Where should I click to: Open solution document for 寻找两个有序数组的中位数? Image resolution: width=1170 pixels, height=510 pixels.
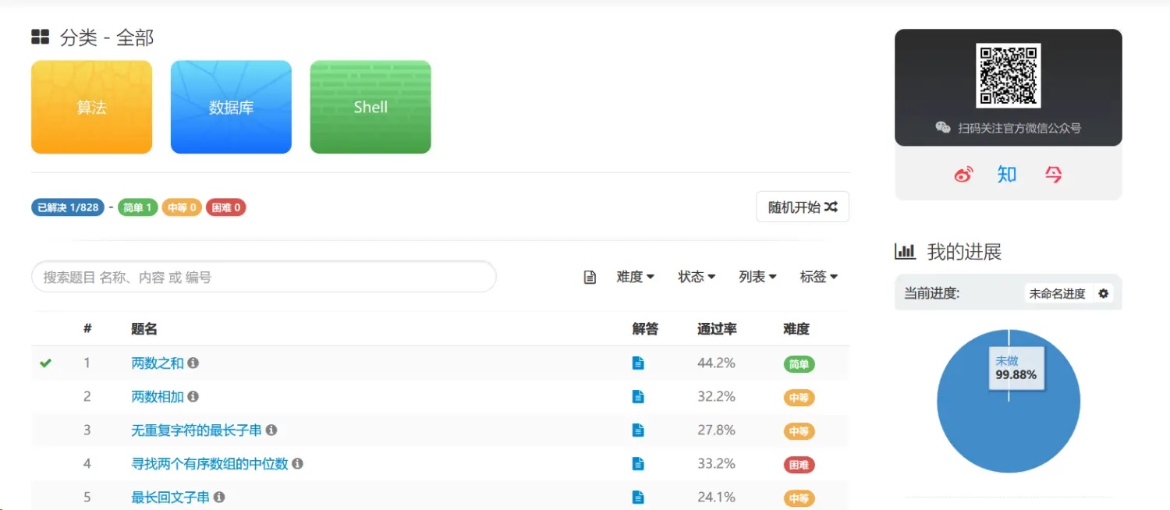[x=638, y=463]
